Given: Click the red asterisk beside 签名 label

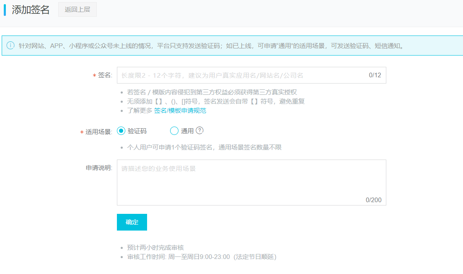Looking at the screenshot, I should (93, 75).
